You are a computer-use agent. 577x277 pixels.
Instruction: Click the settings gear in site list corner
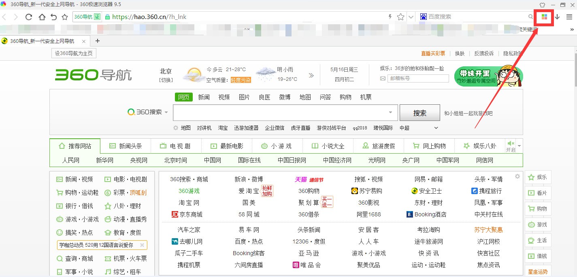click(517, 176)
